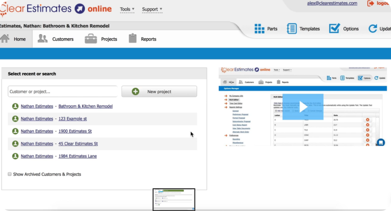Click the Update refresh arrow icon
This screenshot has width=391, height=211.
point(373,29)
